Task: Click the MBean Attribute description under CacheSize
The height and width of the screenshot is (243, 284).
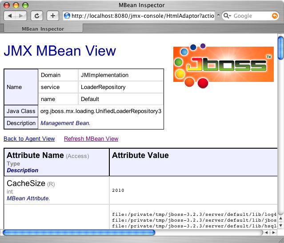Action: point(28,198)
